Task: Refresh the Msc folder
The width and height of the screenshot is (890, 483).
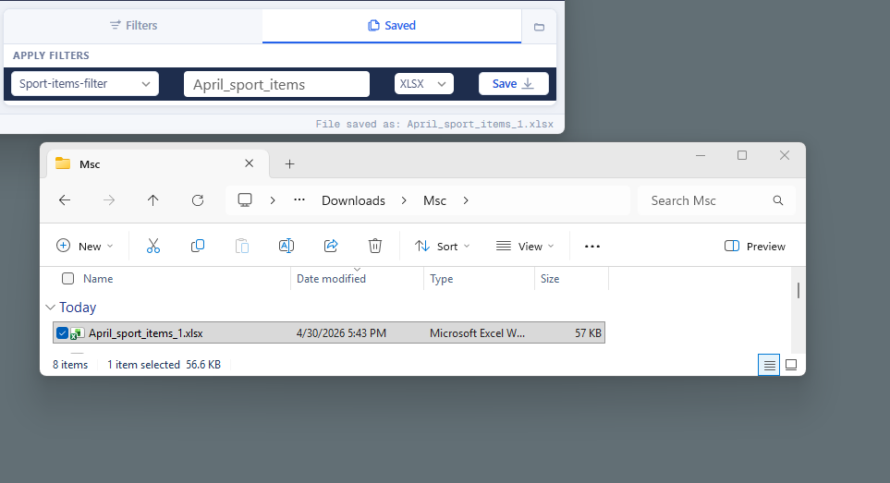Action: (198, 200)
